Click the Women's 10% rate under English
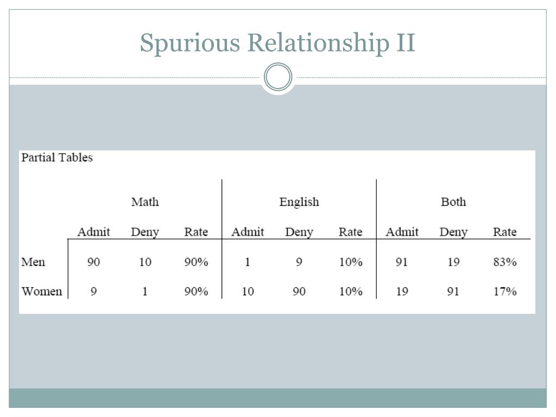The height and width of the screenshot is (417, 556). tap(351, 292)
